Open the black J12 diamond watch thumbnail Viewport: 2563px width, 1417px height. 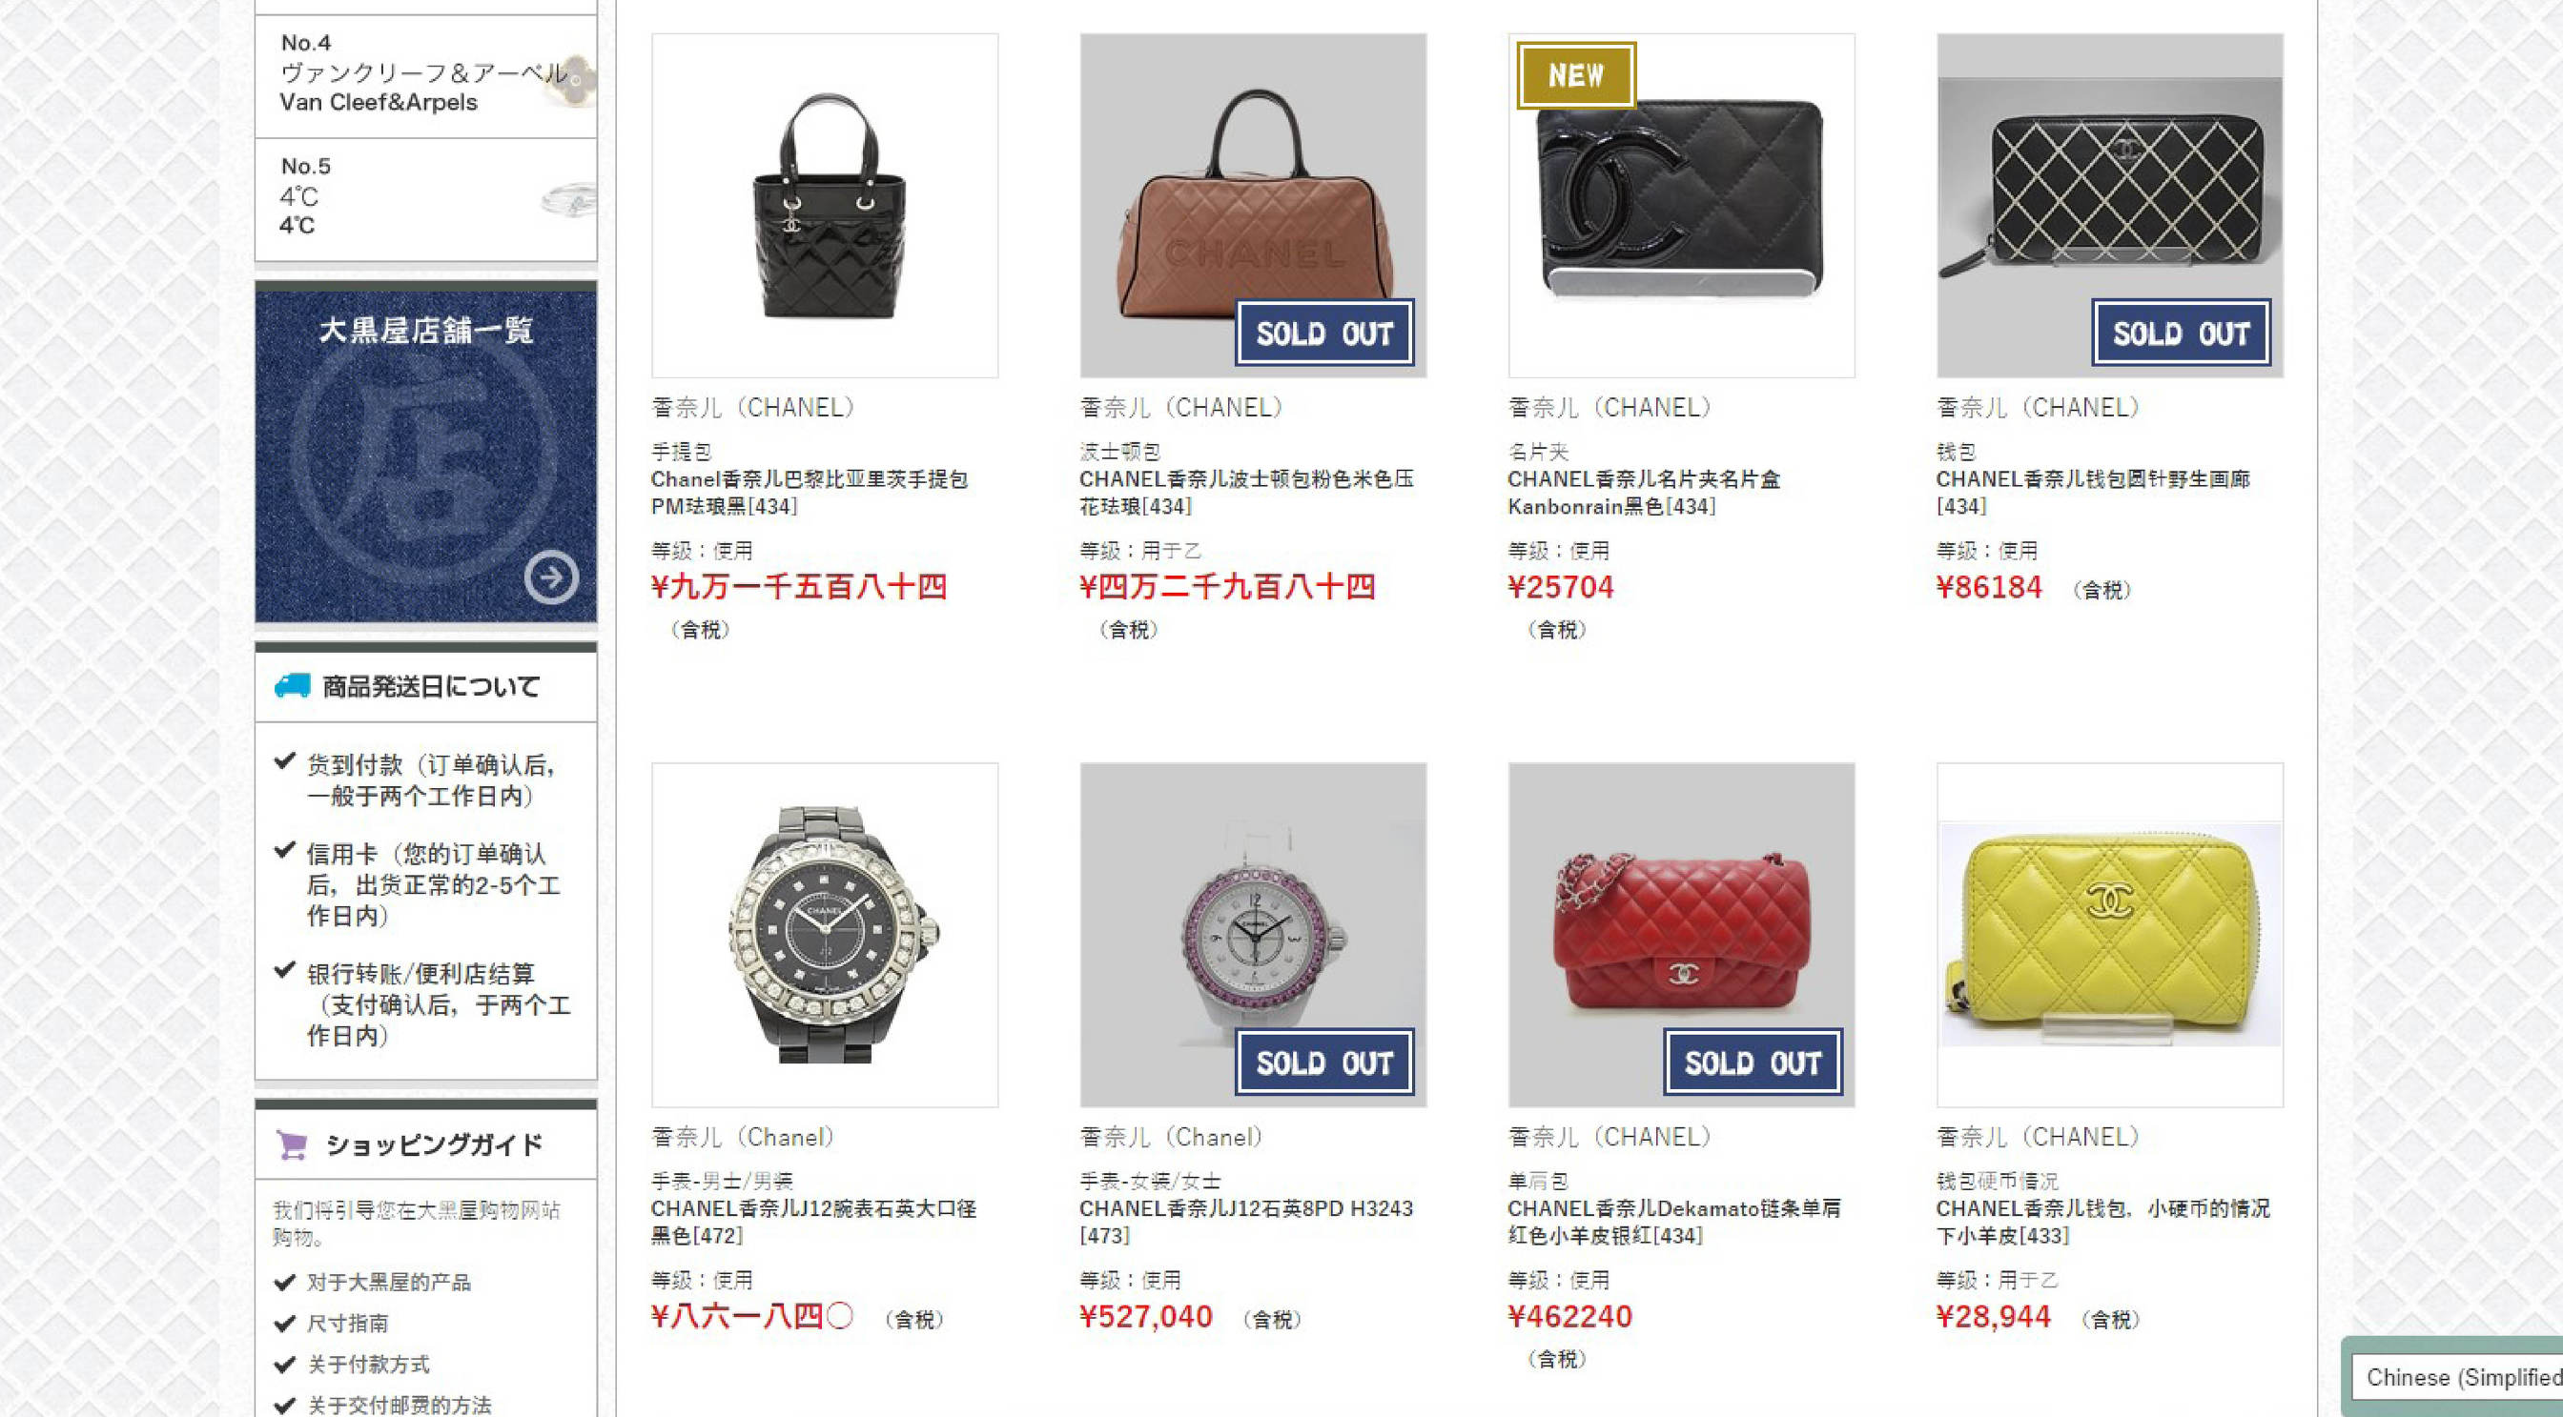click(x=825, y=935)
